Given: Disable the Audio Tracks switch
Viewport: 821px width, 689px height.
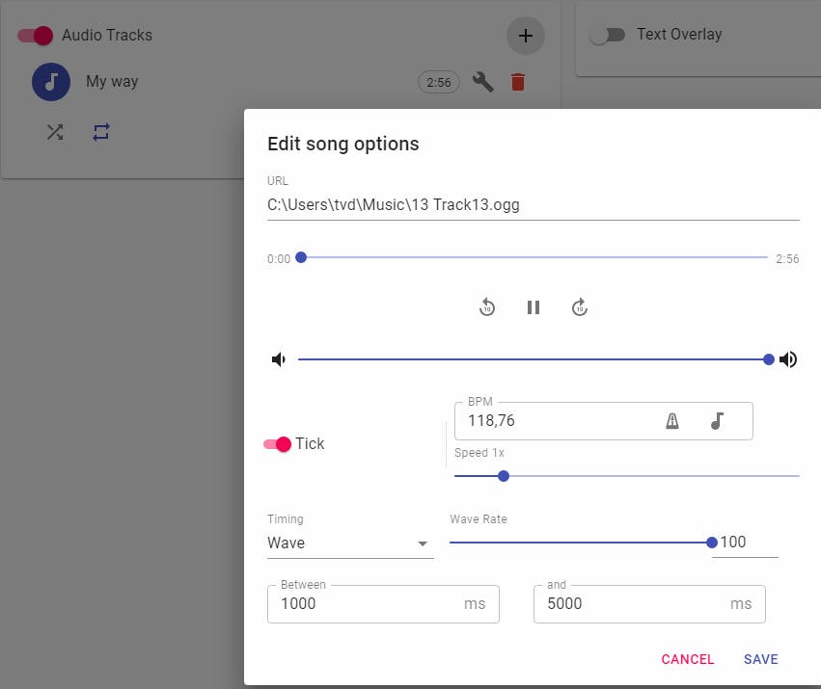Looking at the screenshot, I should (36, 36).
